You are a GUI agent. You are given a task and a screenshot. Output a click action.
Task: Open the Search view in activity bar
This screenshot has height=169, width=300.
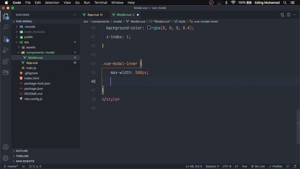pyautogui.click(x=6, y=27)
